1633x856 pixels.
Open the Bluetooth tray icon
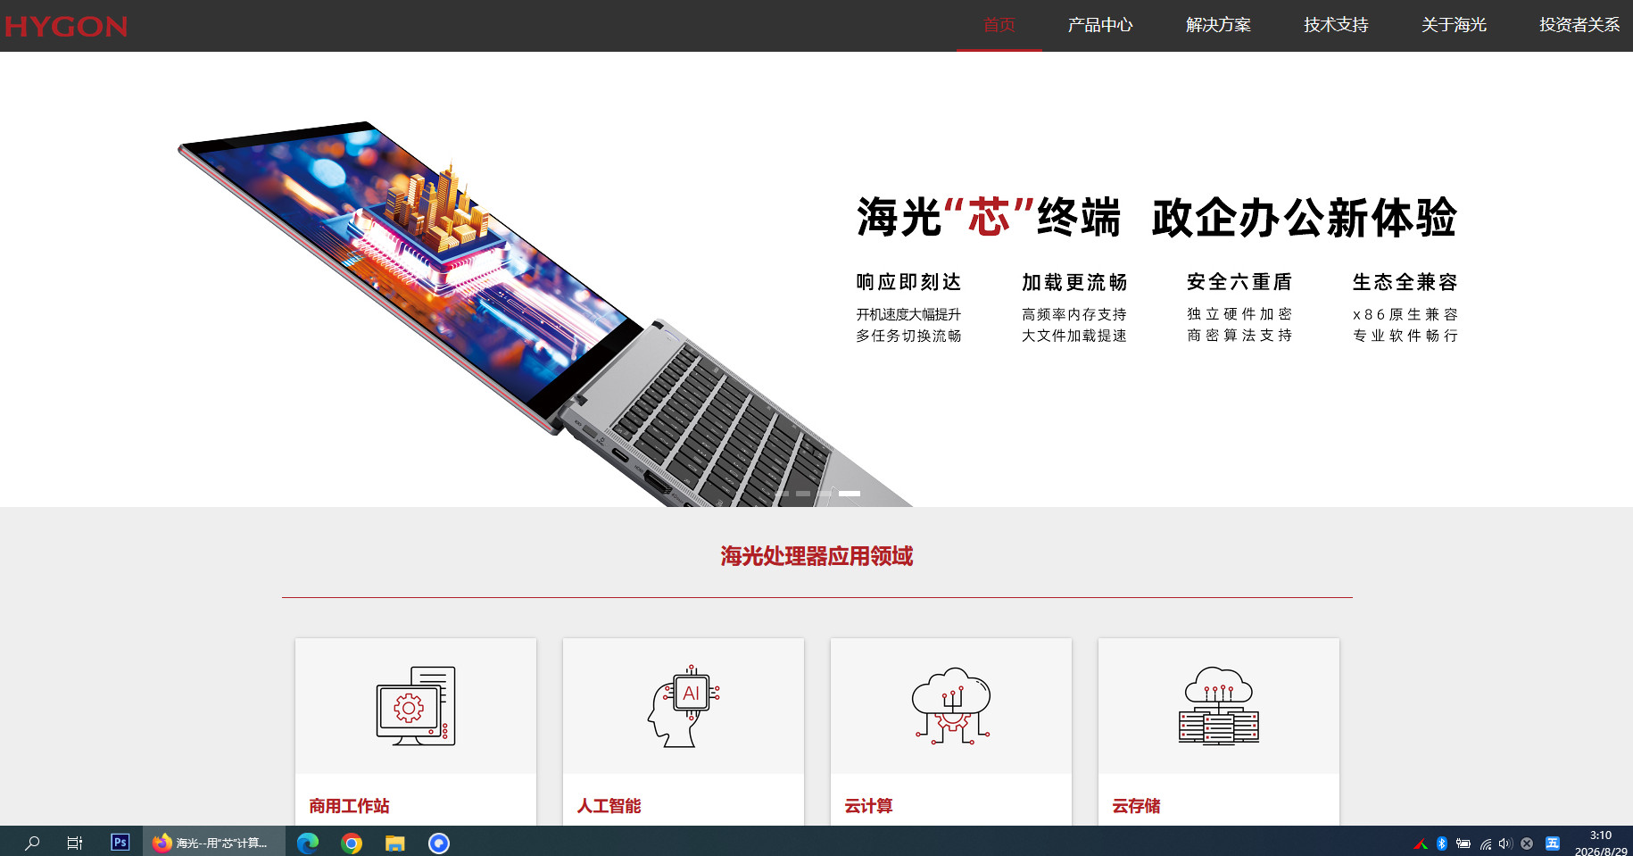click(x=1442, y=844)
